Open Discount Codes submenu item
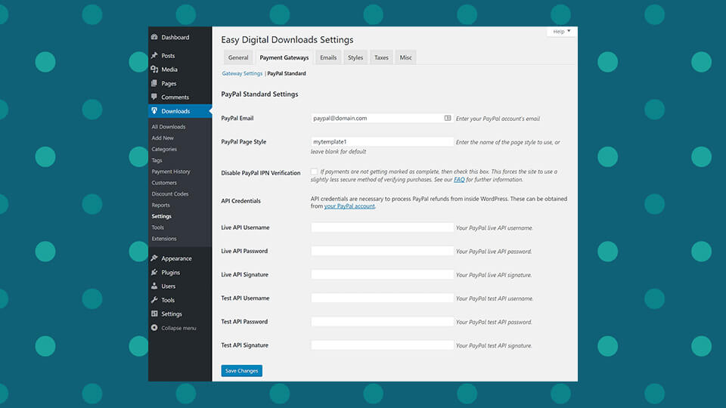 169,194
